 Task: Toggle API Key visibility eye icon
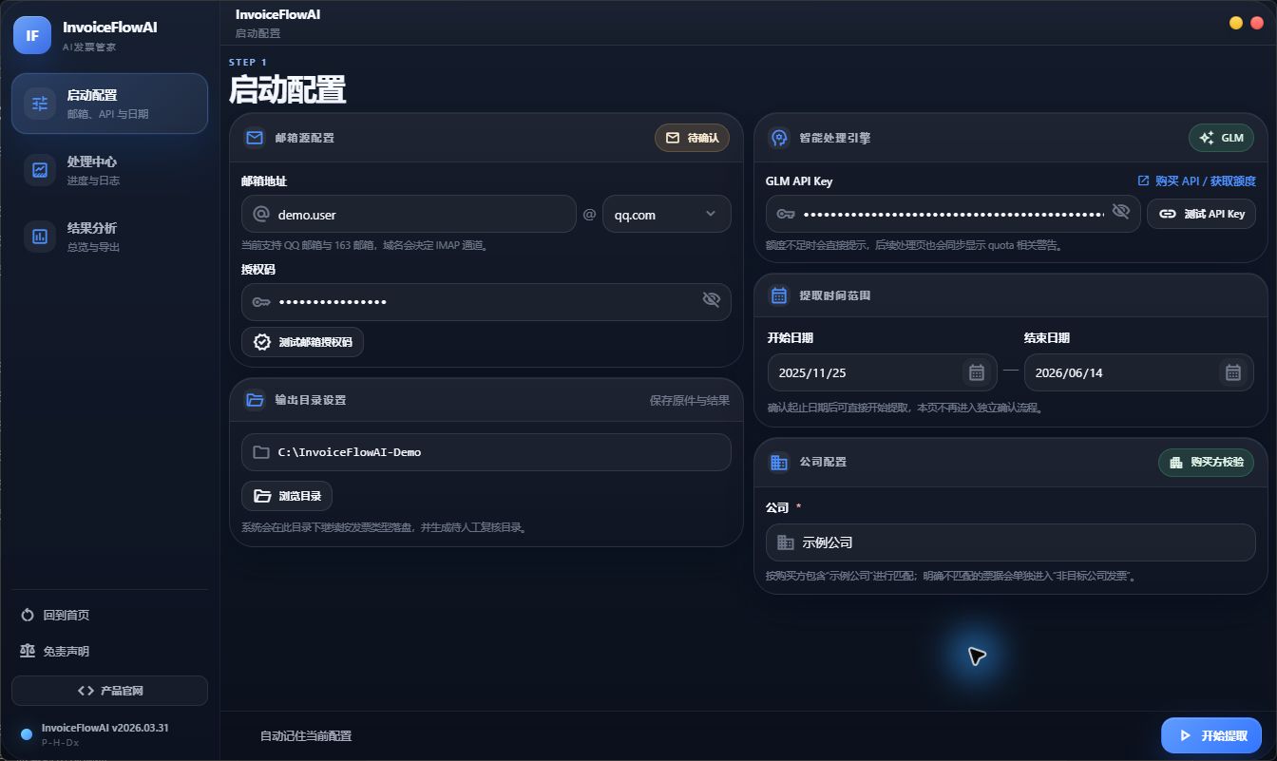[1121, 211]
